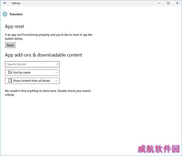Click chevron on the drives filter

[56, 81]
